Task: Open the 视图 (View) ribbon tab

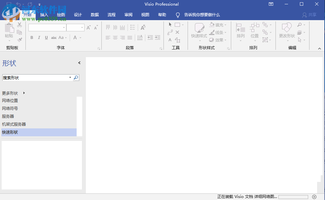Action: (145, 15)
